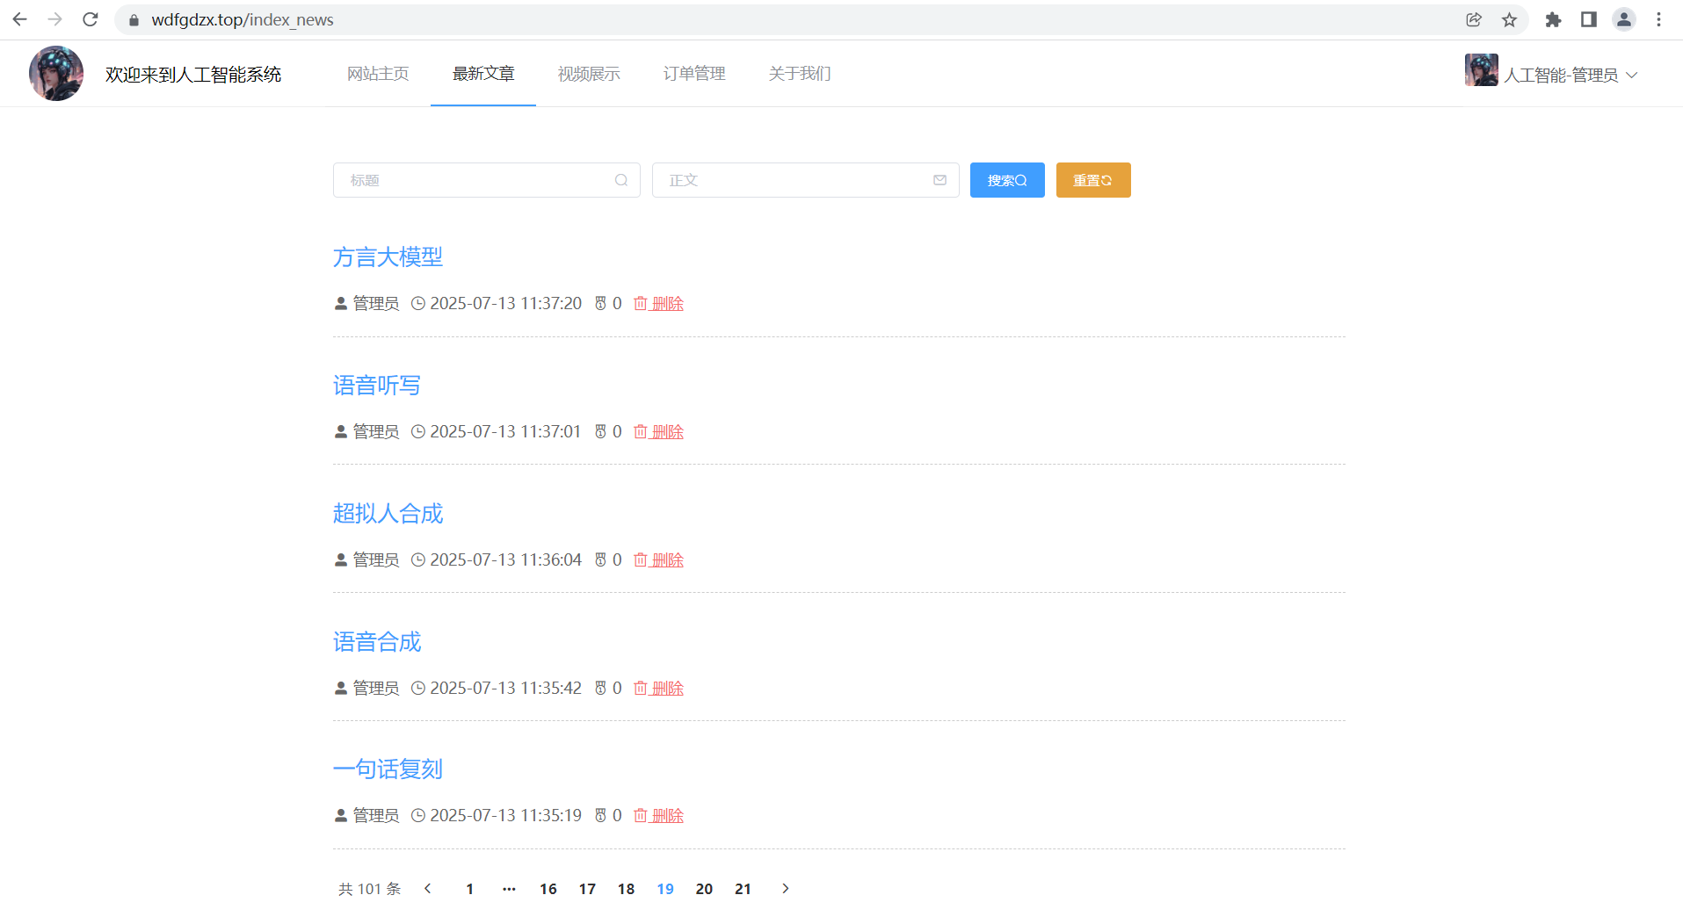Focus the 正文 search input
This screenshot has width=1683, height=924.
tap(805, 180)
